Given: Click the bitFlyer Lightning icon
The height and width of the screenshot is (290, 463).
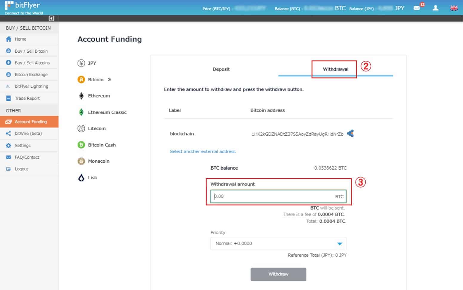Looking at the screenshot, I should (8, 86).
